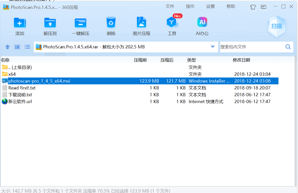Screen dimensions: 298x193
Task: Select the Read first!.txt file
Action: [x=21, y=88]
